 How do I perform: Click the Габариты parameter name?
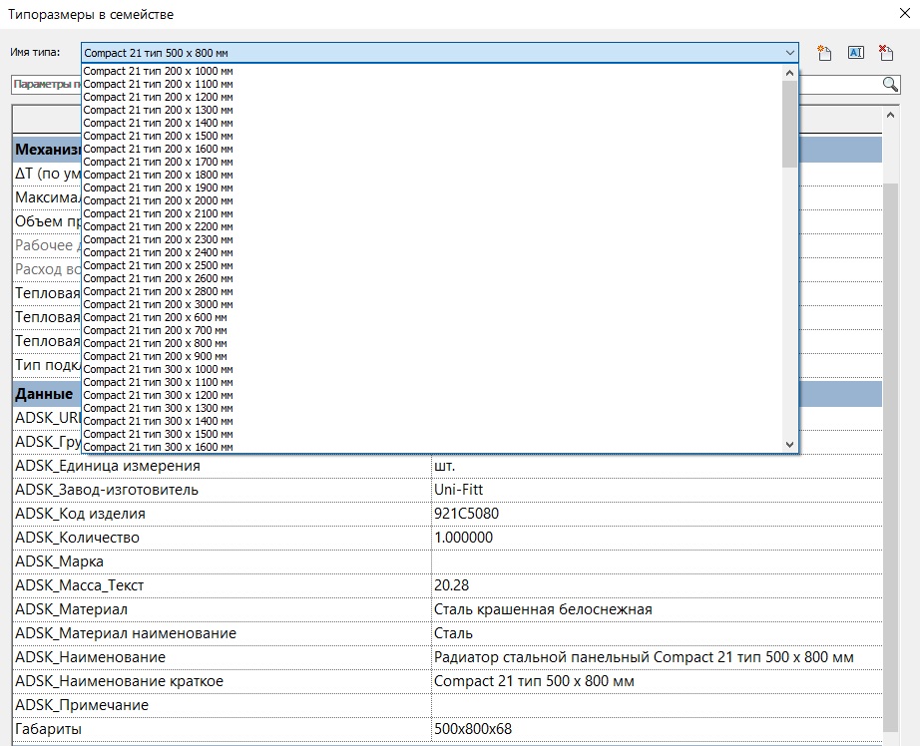tap(48, 729)
